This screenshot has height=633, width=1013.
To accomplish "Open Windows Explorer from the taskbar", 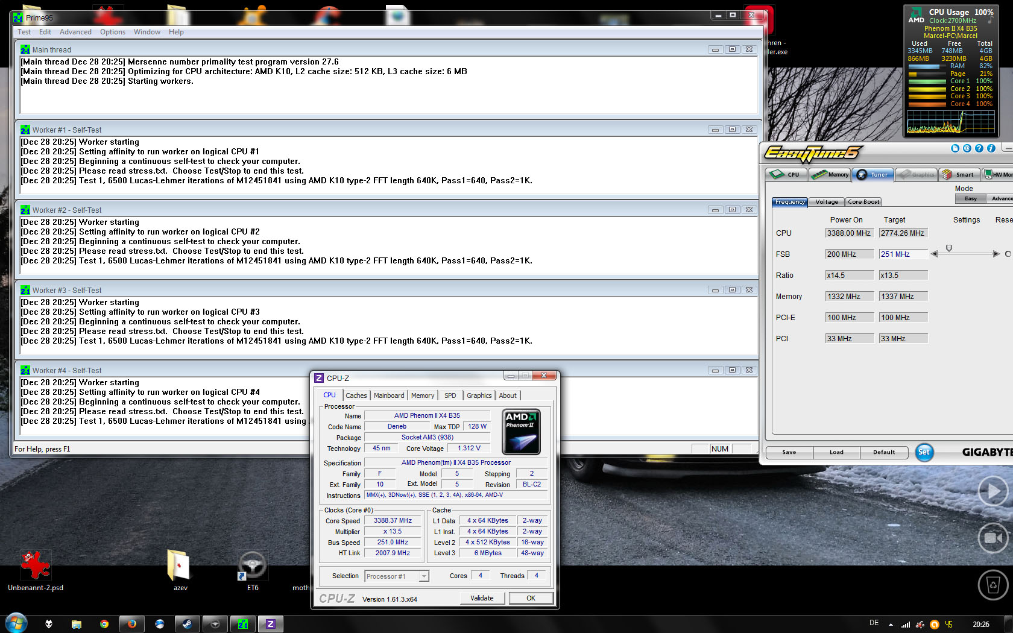I will coord(77,624).
